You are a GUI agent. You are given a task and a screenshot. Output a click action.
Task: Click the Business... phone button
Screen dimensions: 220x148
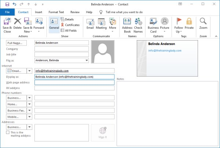pos(16,98)
